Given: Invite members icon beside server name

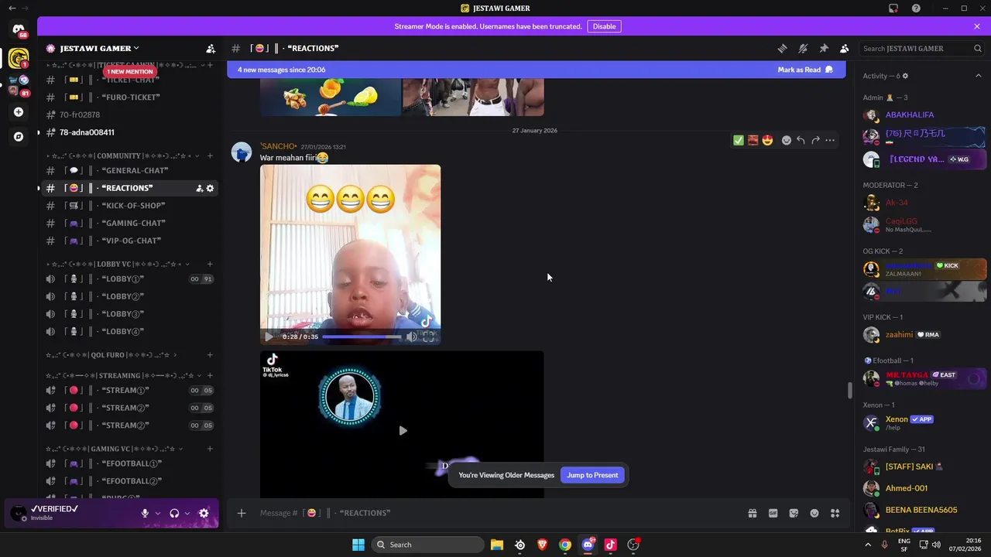Looking at the screenshot, I should [x=211, y=48].
